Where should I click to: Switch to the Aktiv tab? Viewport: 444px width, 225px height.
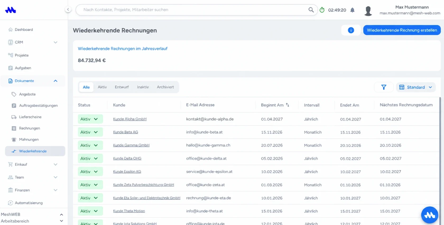click(102, 87)
